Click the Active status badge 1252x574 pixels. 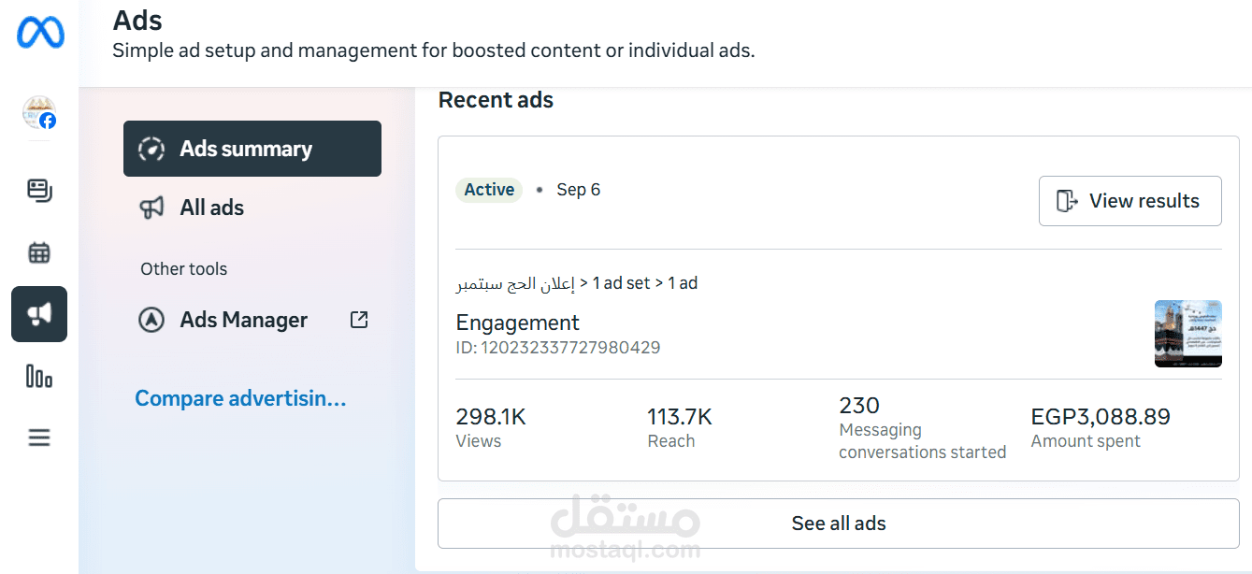coord(489,189)
